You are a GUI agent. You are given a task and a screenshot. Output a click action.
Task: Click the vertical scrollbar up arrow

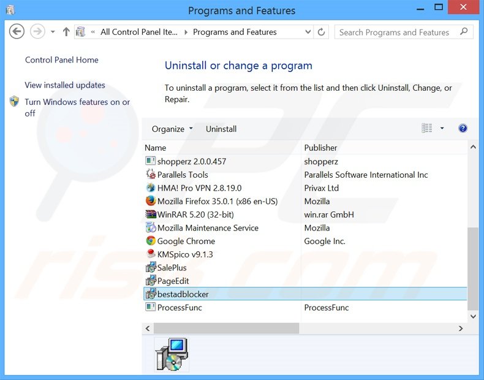[473, 147]
